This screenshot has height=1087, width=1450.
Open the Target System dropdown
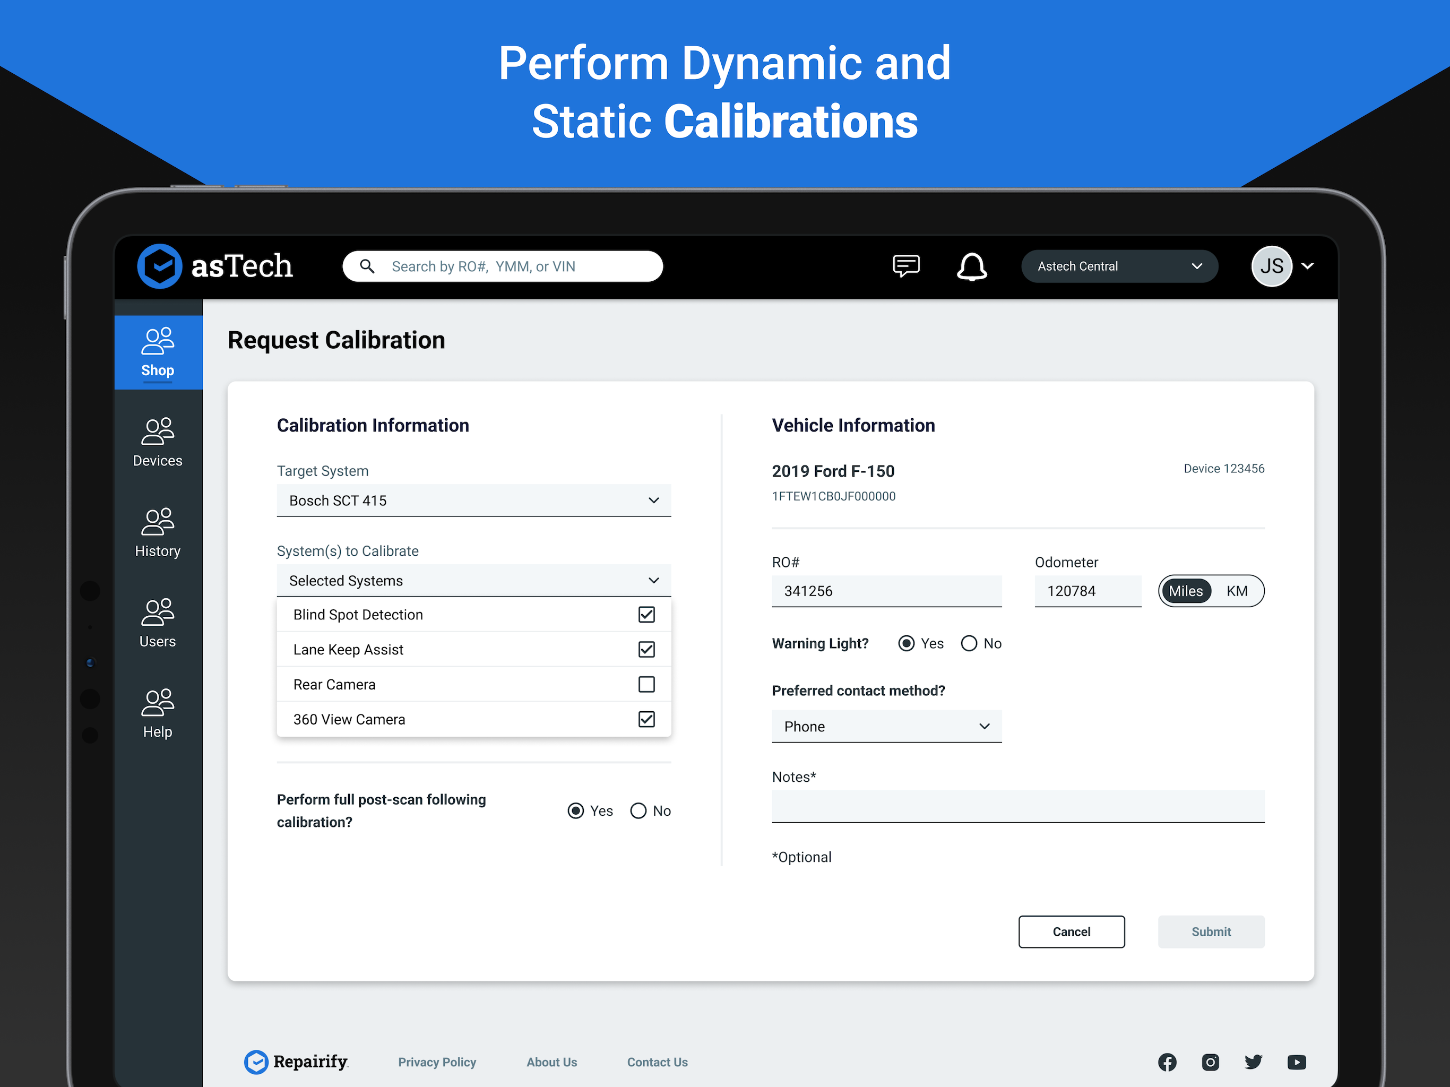(x=474, y=500)
